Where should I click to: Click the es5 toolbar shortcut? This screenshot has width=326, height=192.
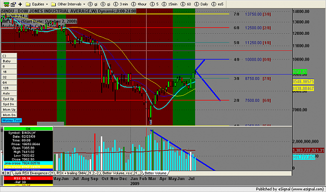218,4
